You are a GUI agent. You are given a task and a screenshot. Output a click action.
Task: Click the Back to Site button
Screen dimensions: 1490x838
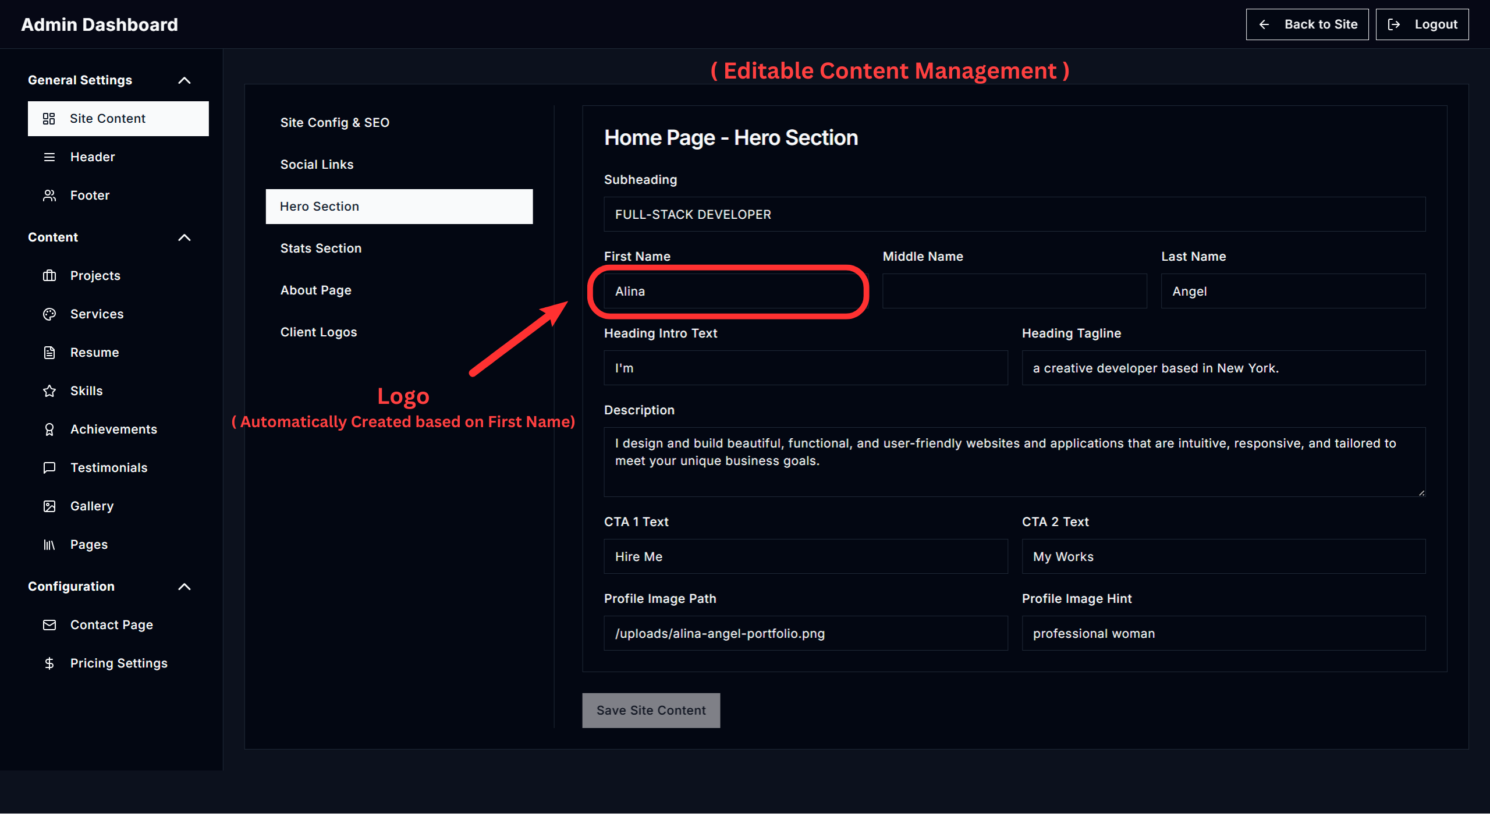pyautogui.click(x=1307, y=24)
